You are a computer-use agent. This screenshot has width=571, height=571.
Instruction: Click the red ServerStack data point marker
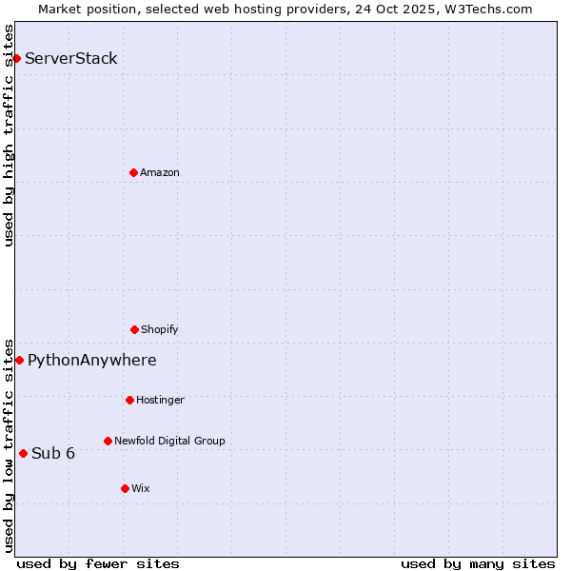point(16,59)
